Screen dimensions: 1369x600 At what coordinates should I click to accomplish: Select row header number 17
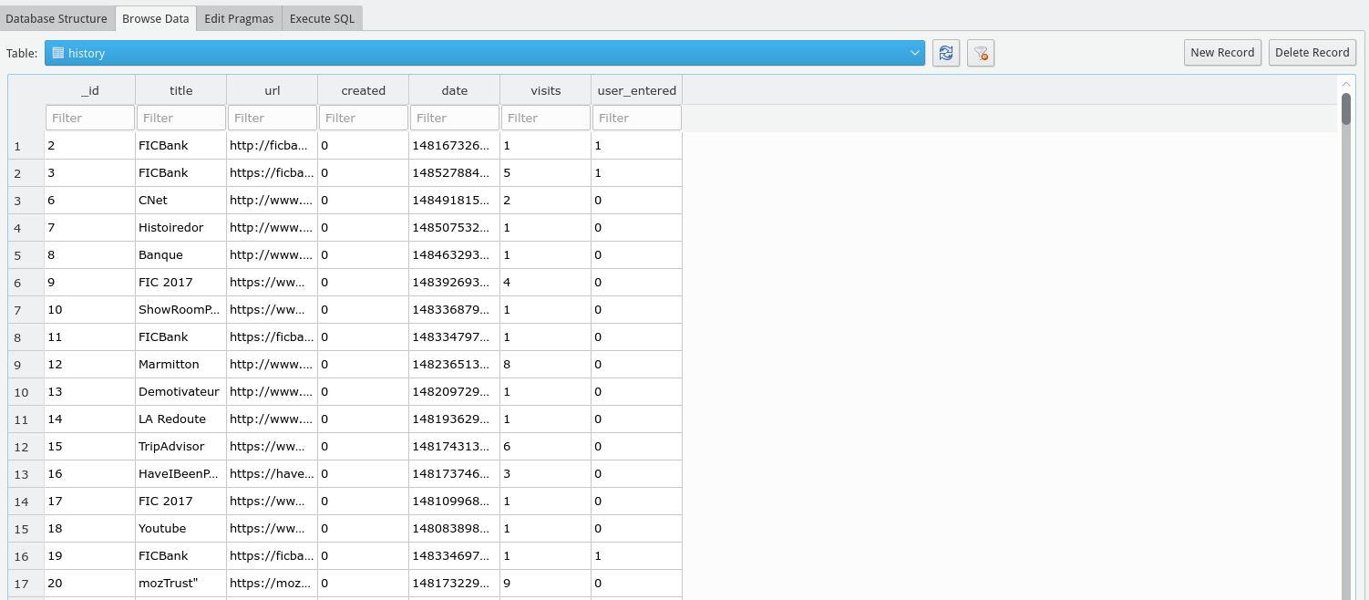click(26, 584)
